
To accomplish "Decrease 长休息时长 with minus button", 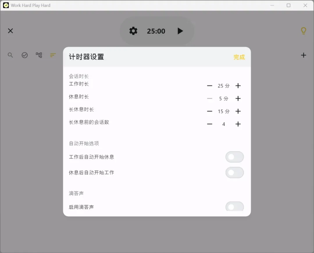I will 209,111.
